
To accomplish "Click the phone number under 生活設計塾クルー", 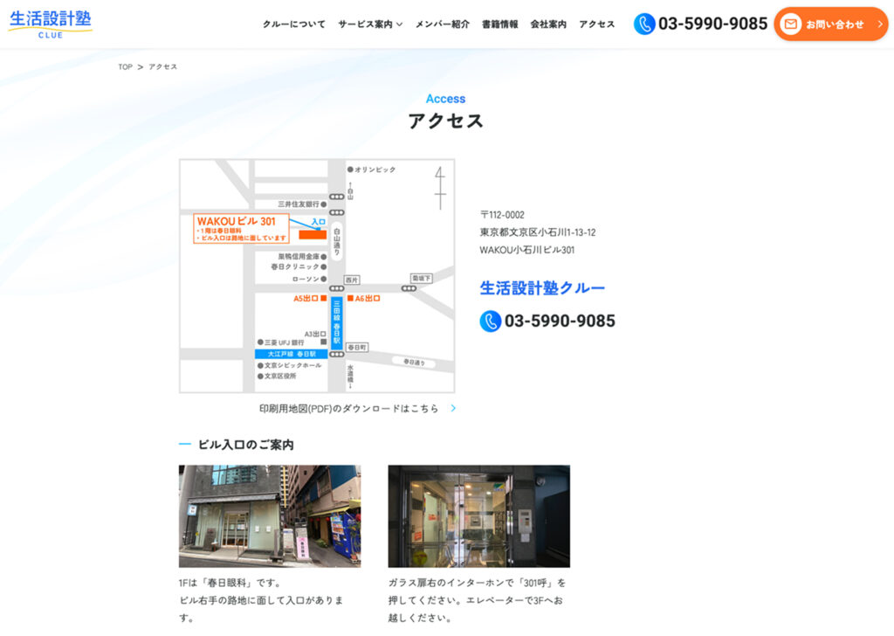I will point(560,321).
